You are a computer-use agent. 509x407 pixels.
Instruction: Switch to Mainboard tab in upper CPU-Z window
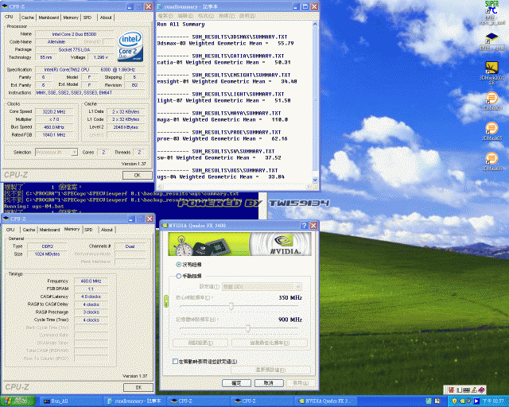[49, 17]
